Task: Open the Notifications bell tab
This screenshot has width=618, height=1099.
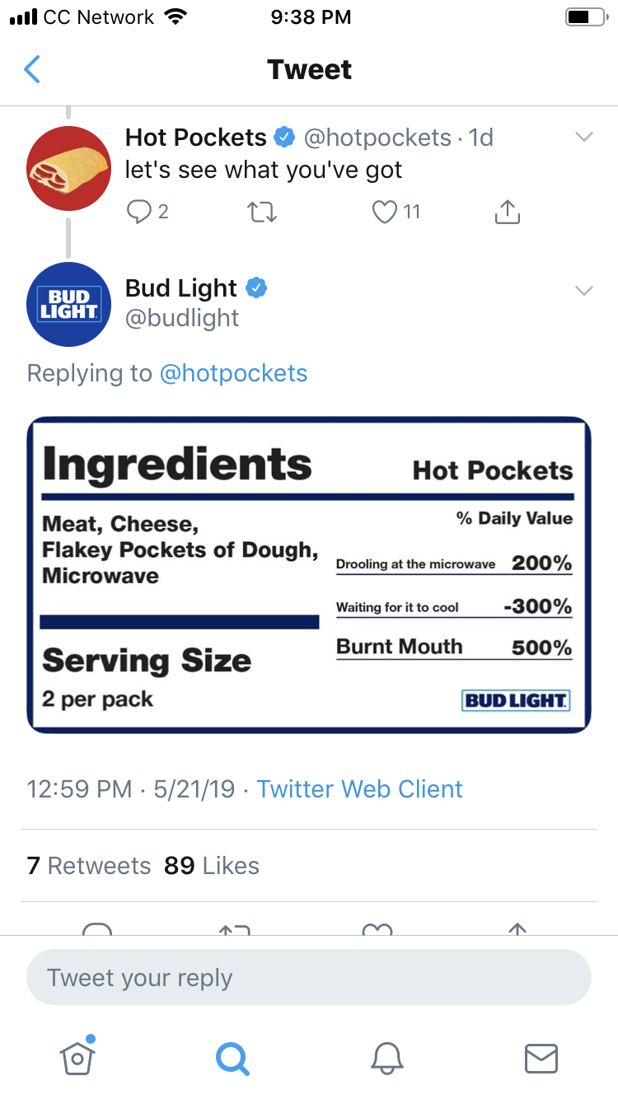Action: [x=386, y=1058]
